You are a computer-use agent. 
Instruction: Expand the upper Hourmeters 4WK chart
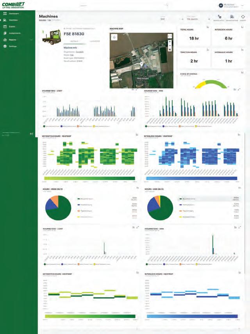(x=239, y=89)
